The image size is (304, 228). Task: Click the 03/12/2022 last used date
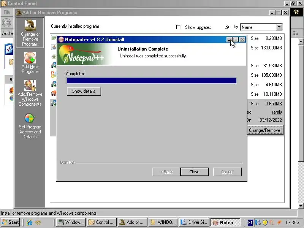(271, 120)
